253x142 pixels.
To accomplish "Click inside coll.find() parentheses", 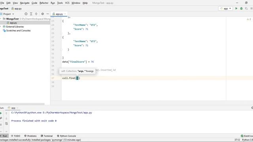I will [x=77, y=78].
